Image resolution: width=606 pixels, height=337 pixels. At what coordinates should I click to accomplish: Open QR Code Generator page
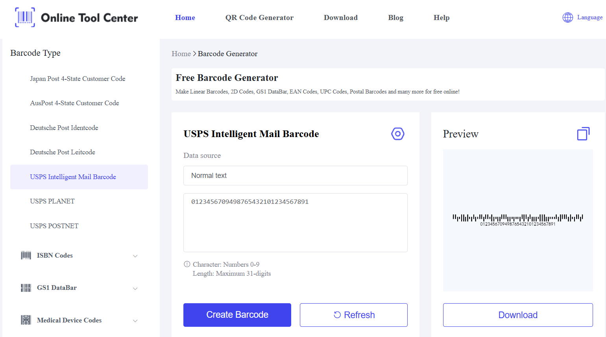[259, 18]
